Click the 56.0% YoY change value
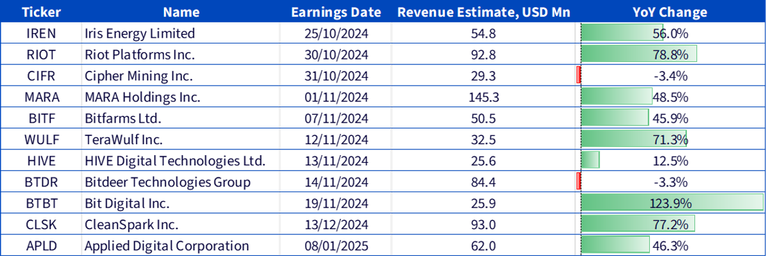766x256 pixels. point(670,33)
